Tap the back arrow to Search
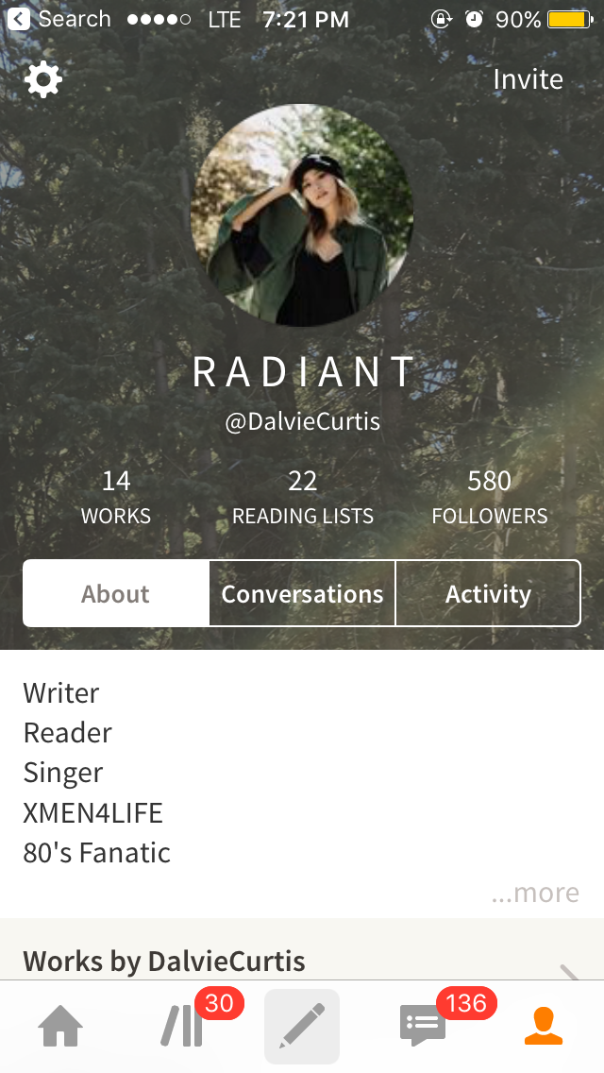Image resolution: width=604 pixels, height=1073 pixels. 19,19
